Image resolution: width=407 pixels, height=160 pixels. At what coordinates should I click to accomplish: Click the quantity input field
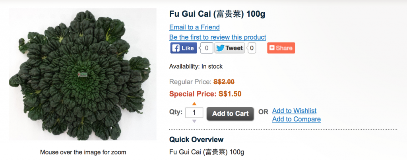(194, 113)
